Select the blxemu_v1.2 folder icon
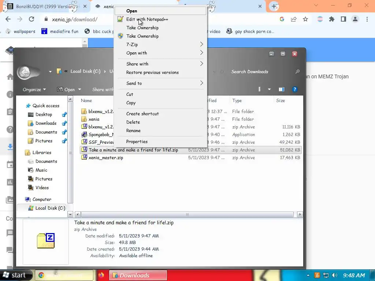 coord(84,111)
